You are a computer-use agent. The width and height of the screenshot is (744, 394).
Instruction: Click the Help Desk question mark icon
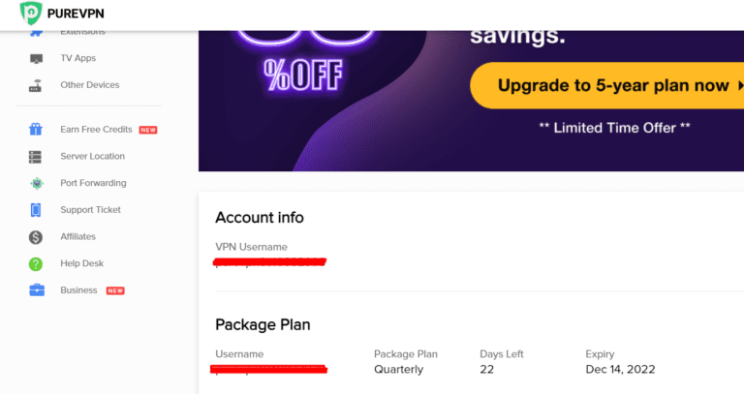point(36,263)
